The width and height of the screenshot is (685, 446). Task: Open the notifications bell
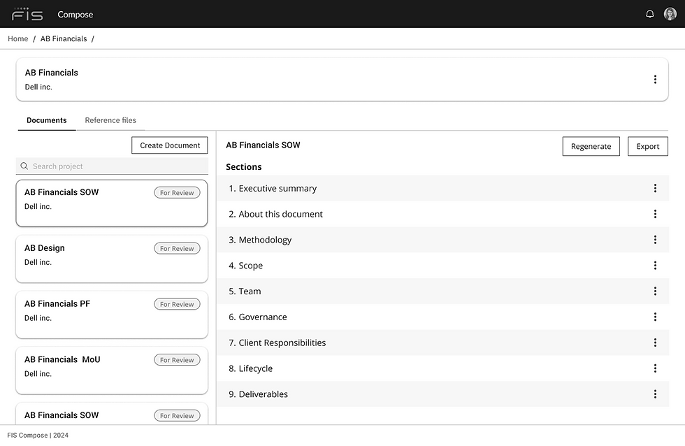[649, 13]
